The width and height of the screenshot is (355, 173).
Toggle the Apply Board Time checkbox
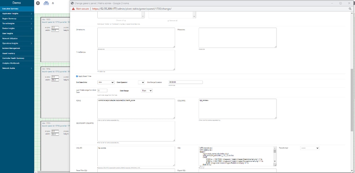pyautogui.click(x=77, y=76)
